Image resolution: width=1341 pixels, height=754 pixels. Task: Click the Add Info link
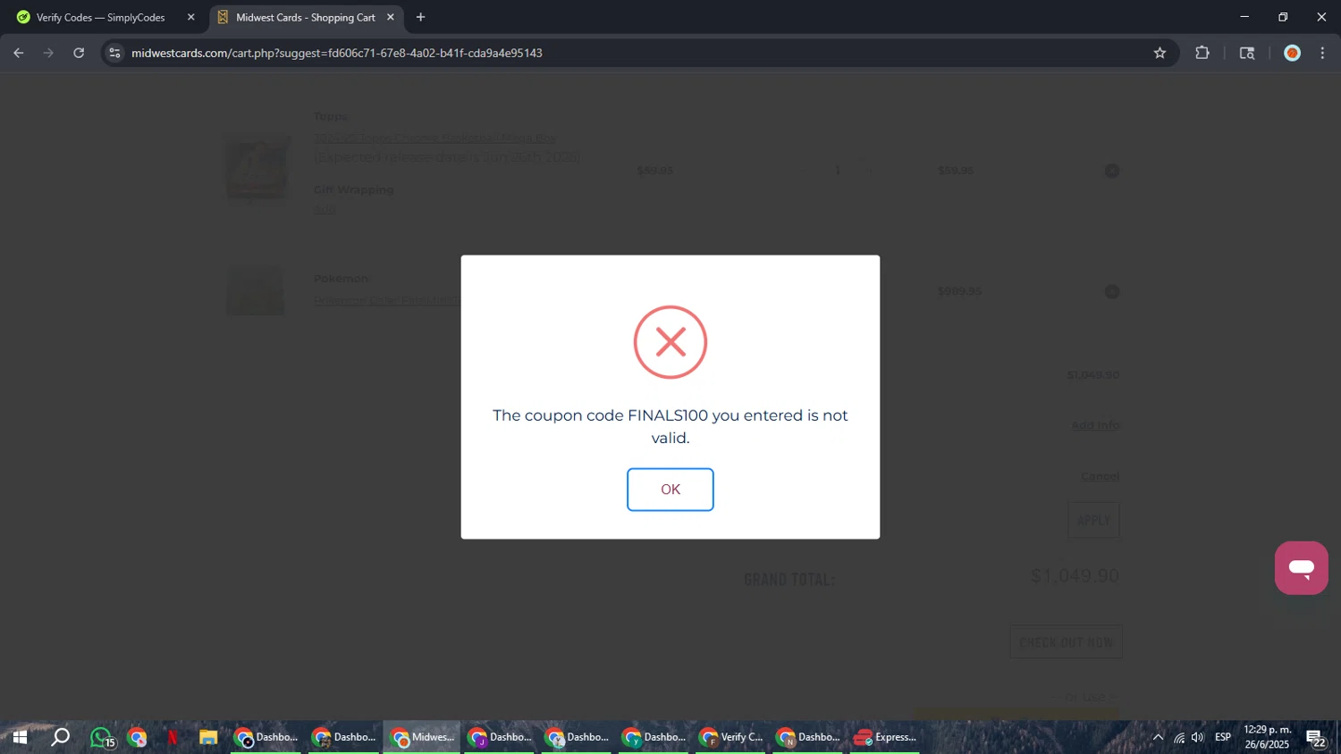coord(1095,425)
